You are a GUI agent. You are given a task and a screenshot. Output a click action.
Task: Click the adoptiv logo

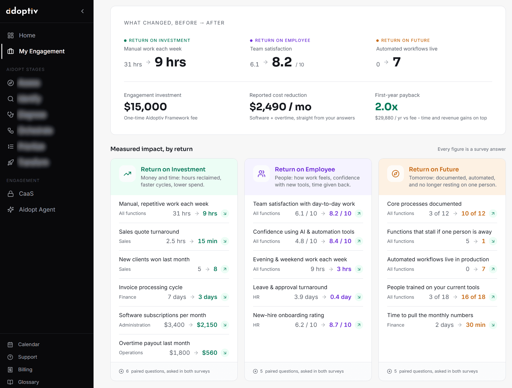coord(22,11)
